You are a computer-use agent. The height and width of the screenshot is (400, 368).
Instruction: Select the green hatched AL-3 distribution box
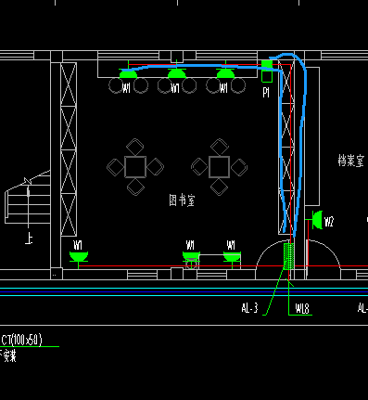tap(289, 256)
